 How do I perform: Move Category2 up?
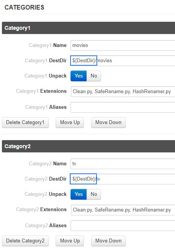tap(70, 241)
